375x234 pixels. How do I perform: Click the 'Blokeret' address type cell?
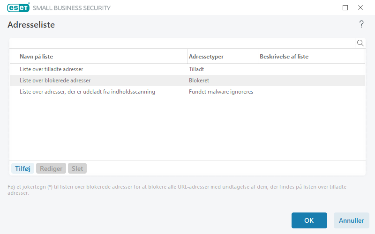[x=199, y=80]
